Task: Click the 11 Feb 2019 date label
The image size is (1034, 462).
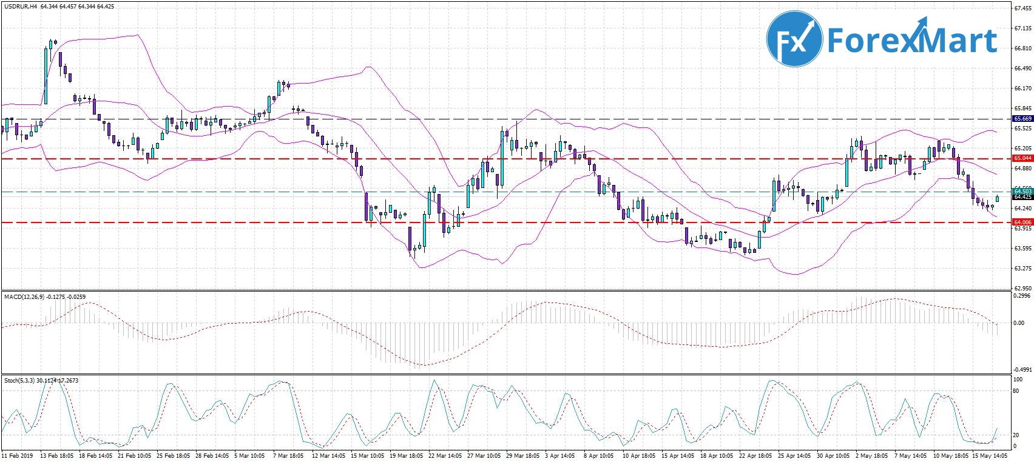Action: coord(16,455)
